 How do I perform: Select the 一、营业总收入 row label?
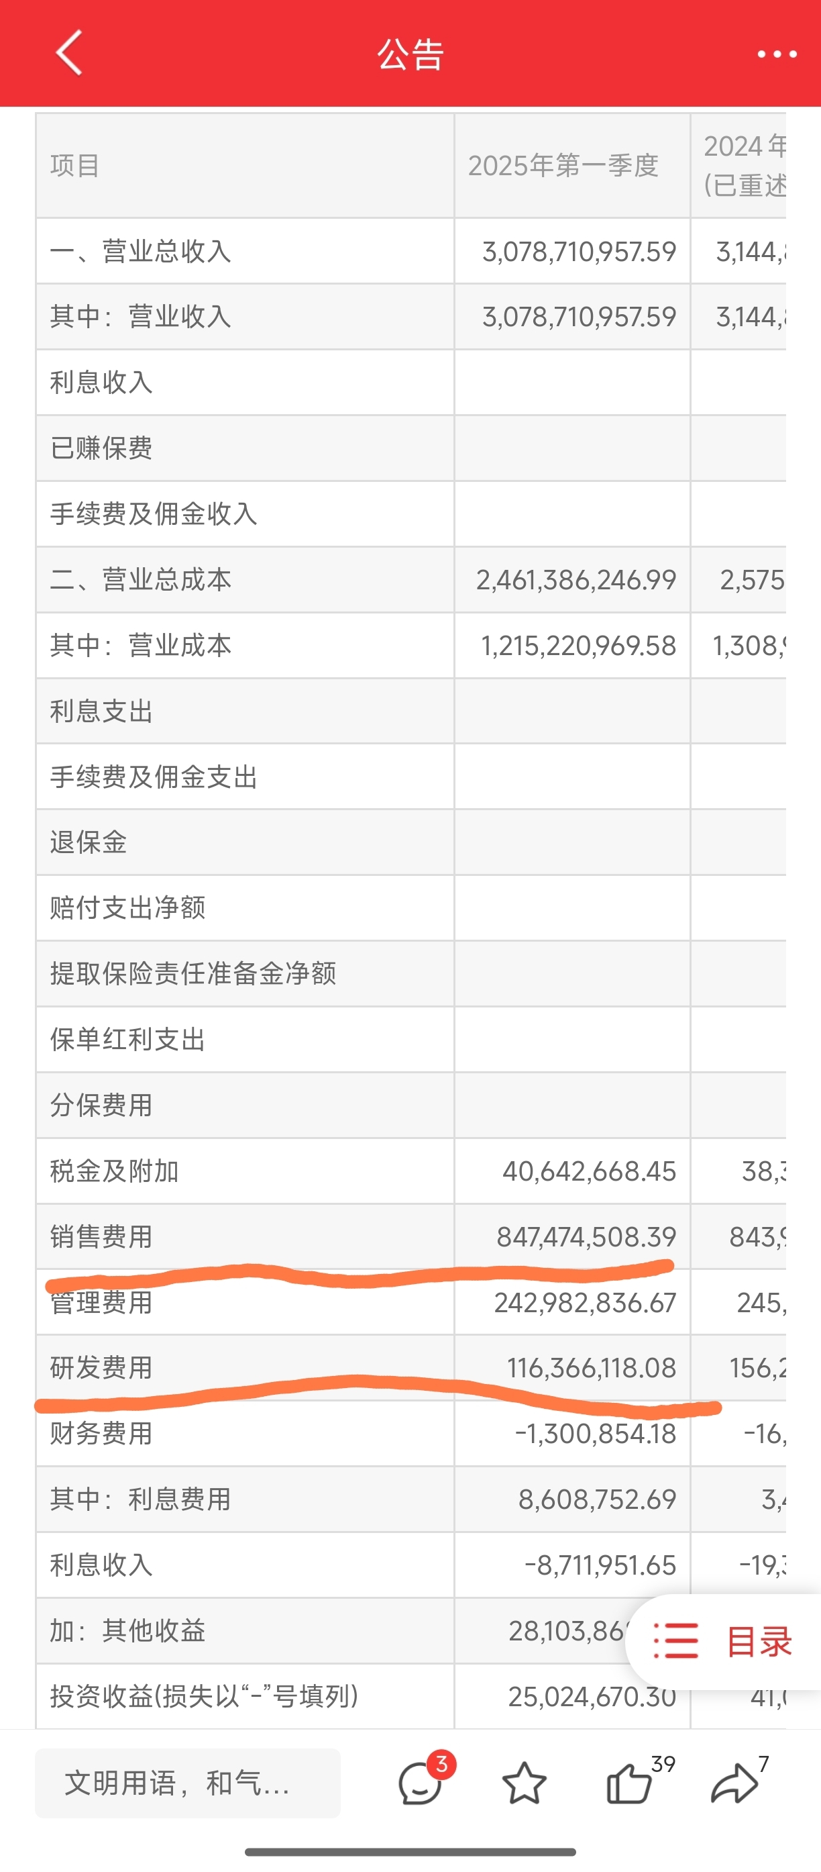pos(141,252)
